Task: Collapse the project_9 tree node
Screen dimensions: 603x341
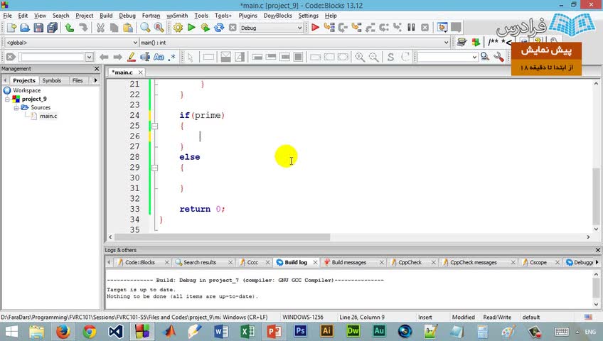Action: 7,99
